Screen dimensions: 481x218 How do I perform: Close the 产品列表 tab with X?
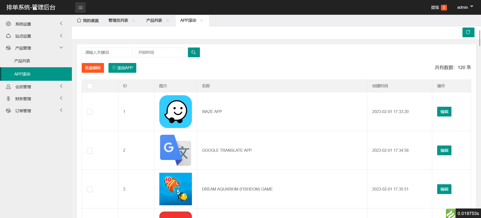click(x=168, y=20)
